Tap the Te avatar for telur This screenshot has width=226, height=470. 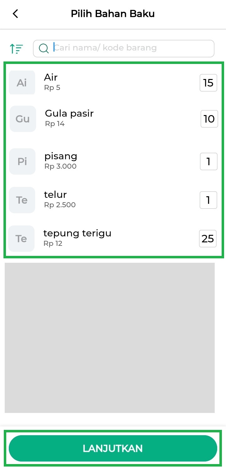[x=22, y=200]
